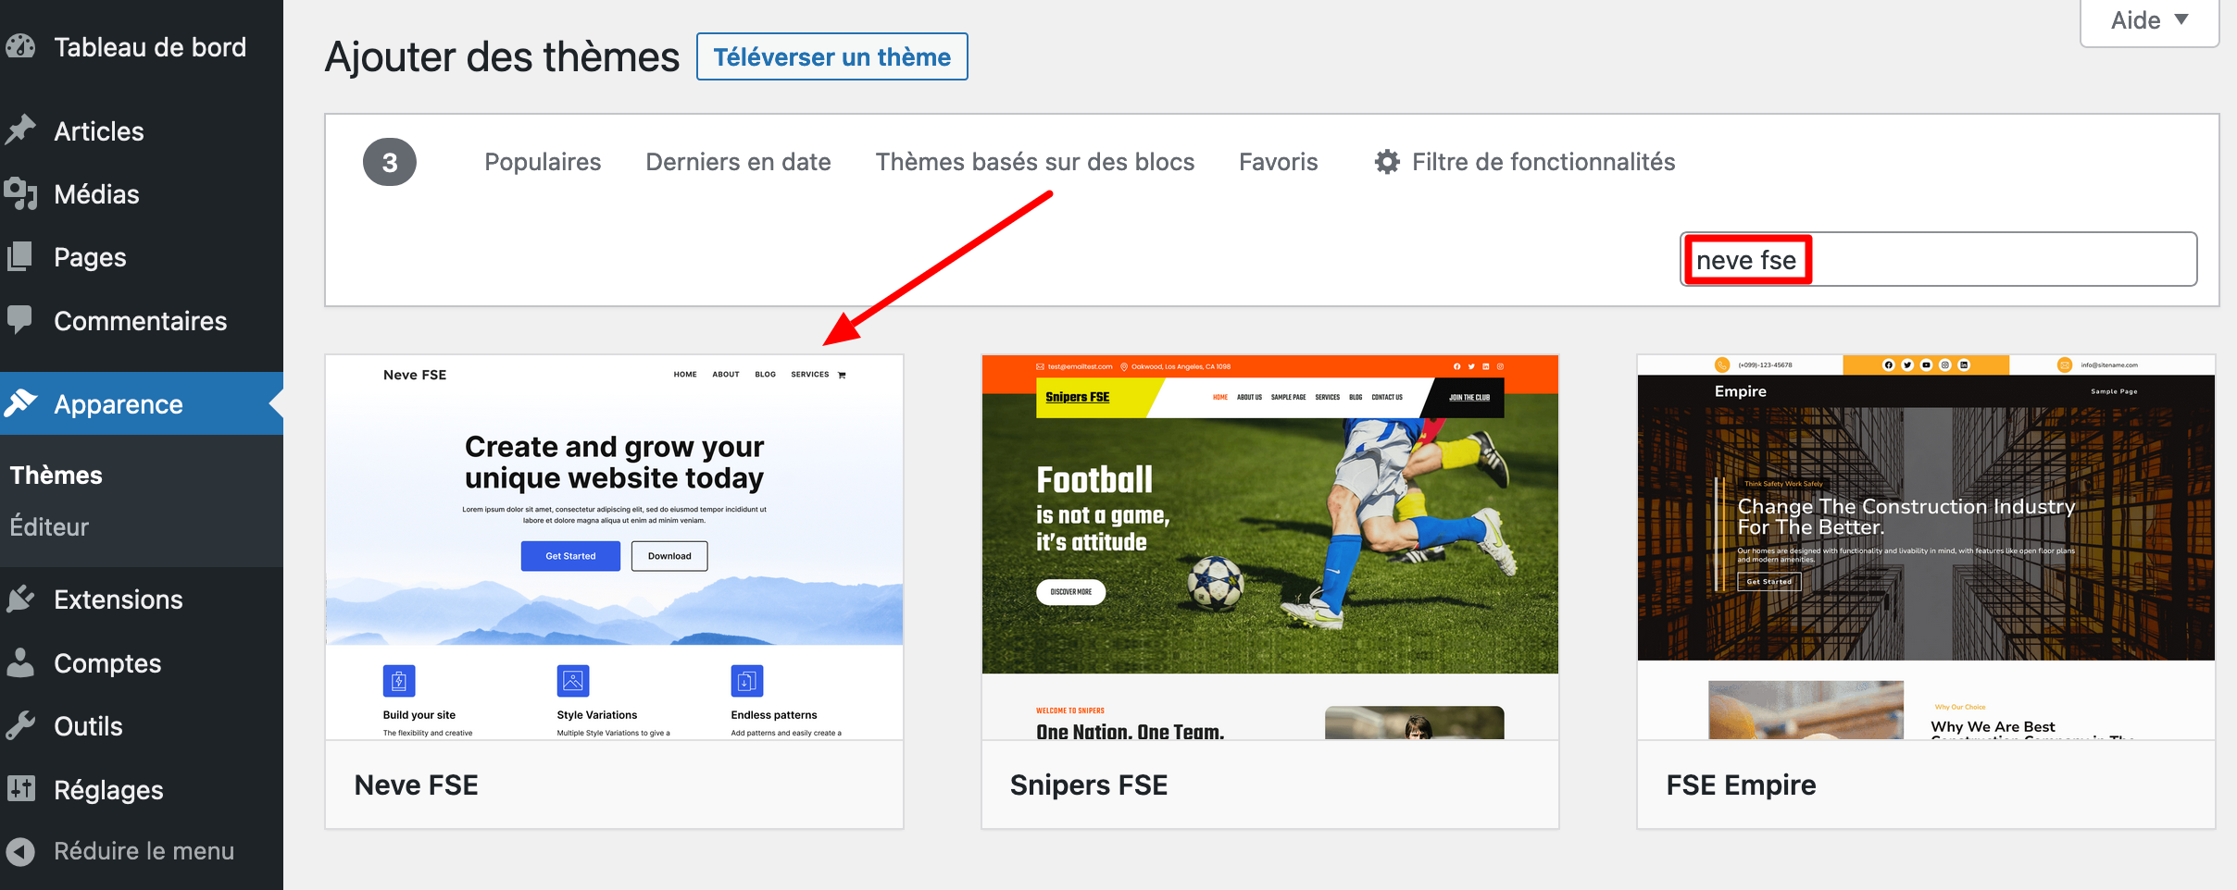This screenshot has width=2237, height=890.
Task: Select the Favoris filter
Action: coord(1278,161)
